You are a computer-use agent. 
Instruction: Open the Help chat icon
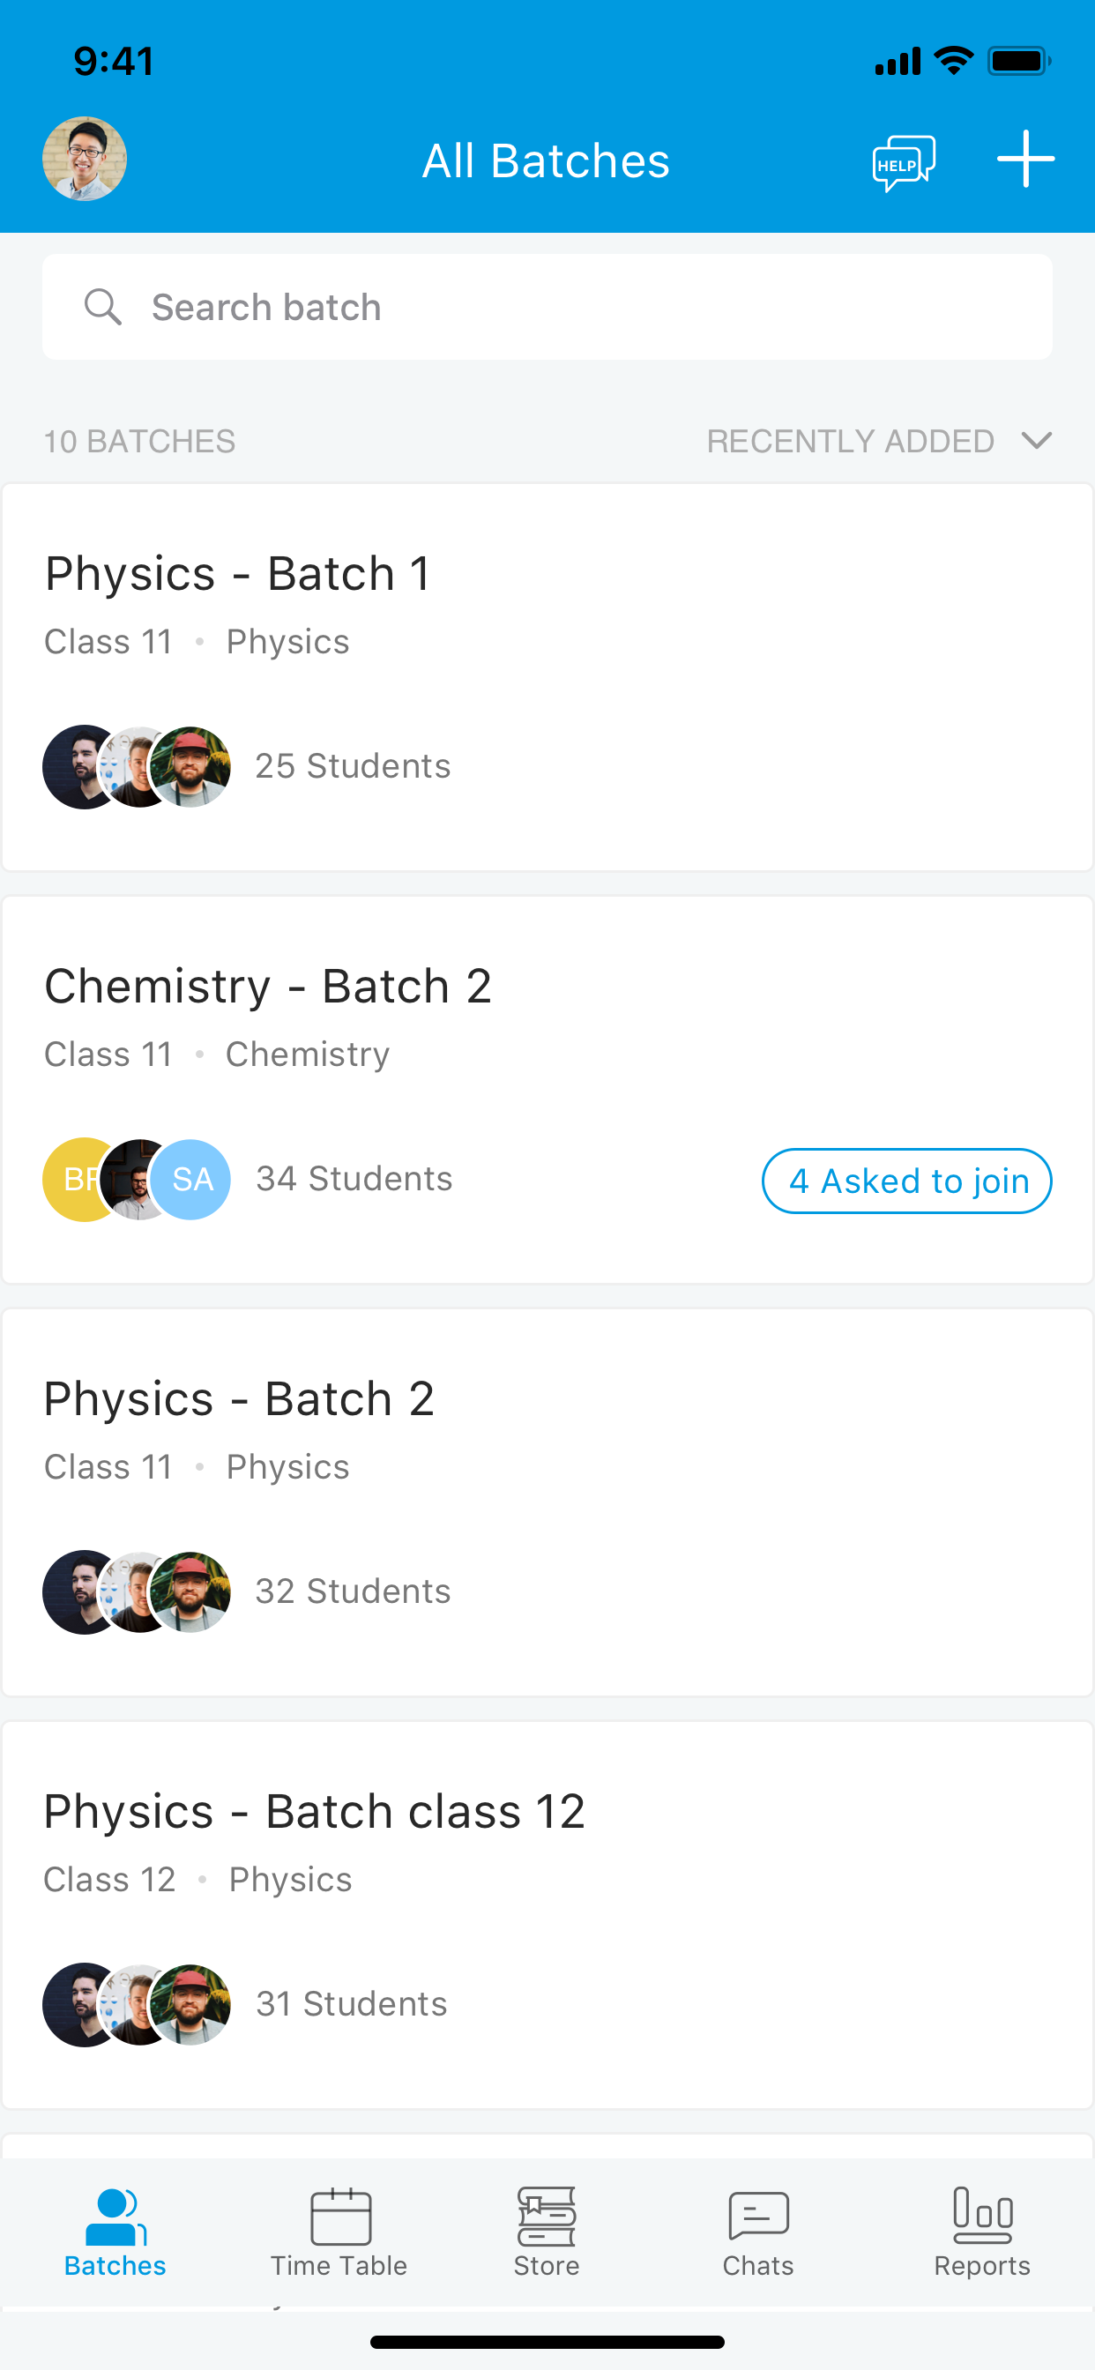click(x=904, y=162)
